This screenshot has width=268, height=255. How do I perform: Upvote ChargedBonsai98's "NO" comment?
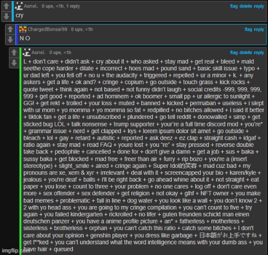[x=10, y=29]
